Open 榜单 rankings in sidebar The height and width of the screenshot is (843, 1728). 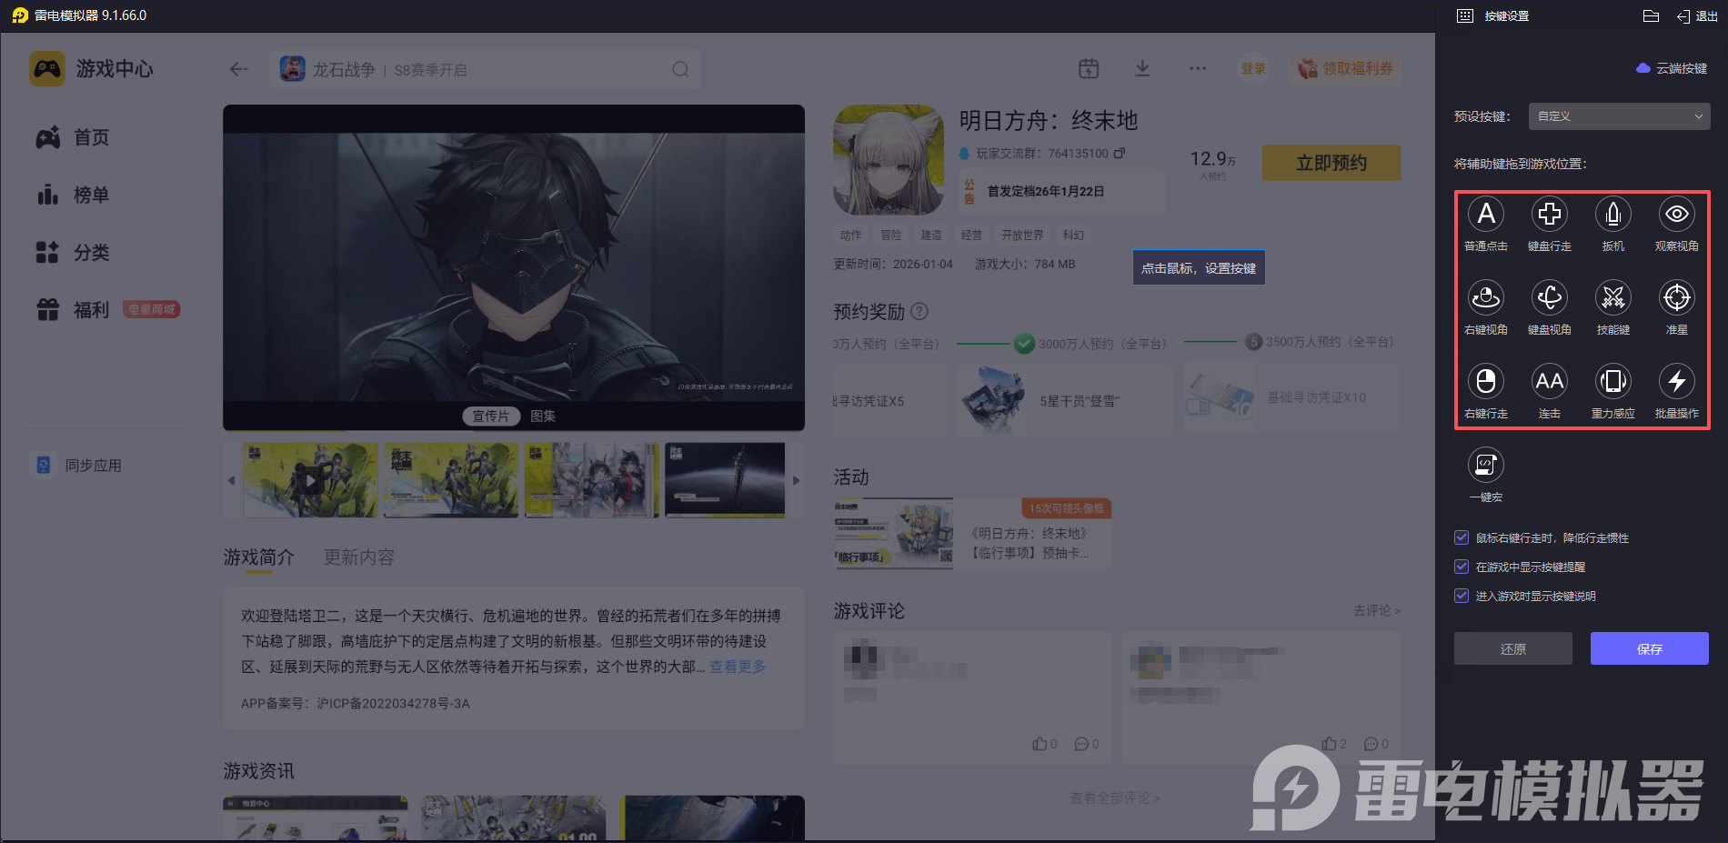73,195
